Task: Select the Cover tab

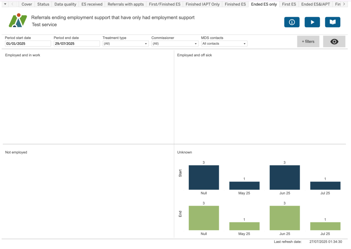Action: click(27, 4)
